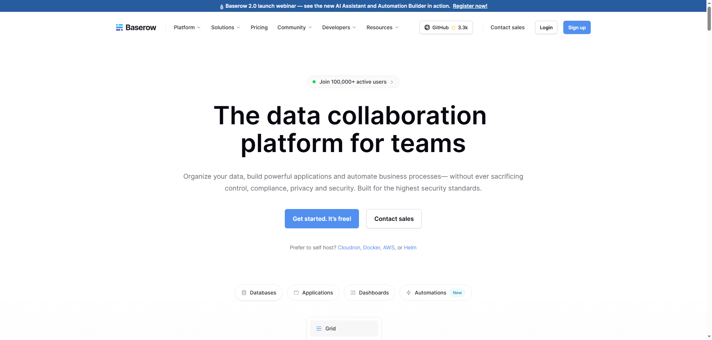
Task: Follow the Docker self-host link
Action: 371,248
